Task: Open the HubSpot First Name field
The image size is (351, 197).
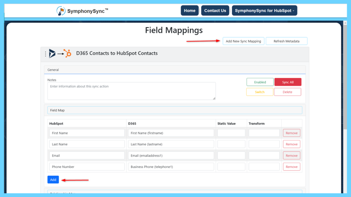Action: [87, 133]
